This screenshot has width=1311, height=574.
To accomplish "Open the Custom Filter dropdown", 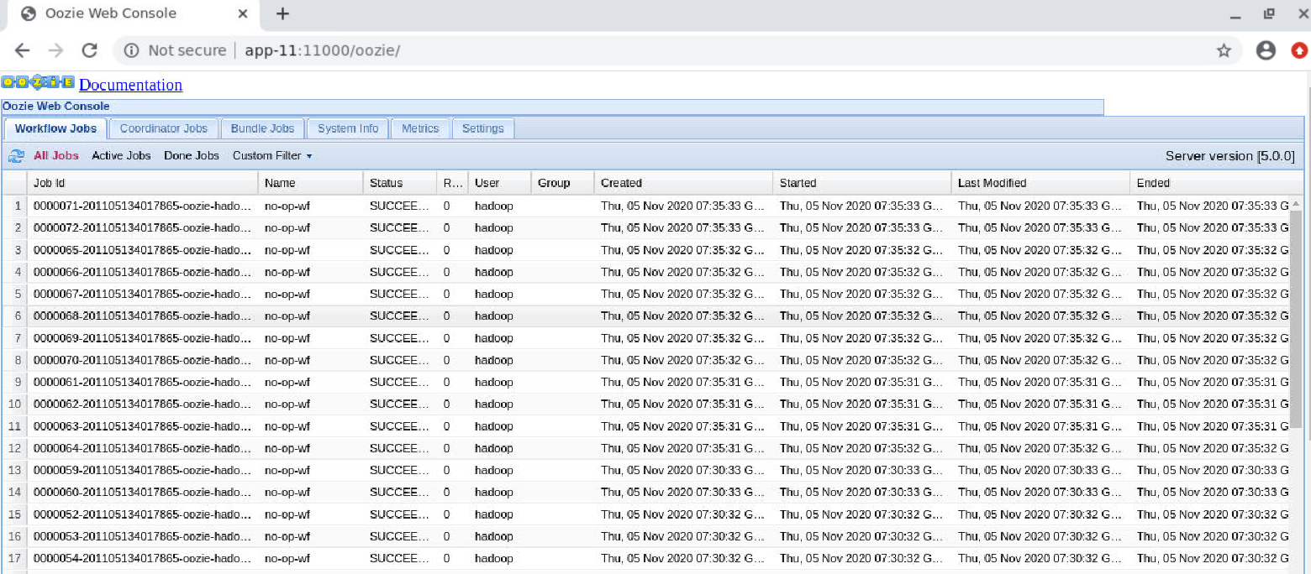I will [x=272, y=155].
